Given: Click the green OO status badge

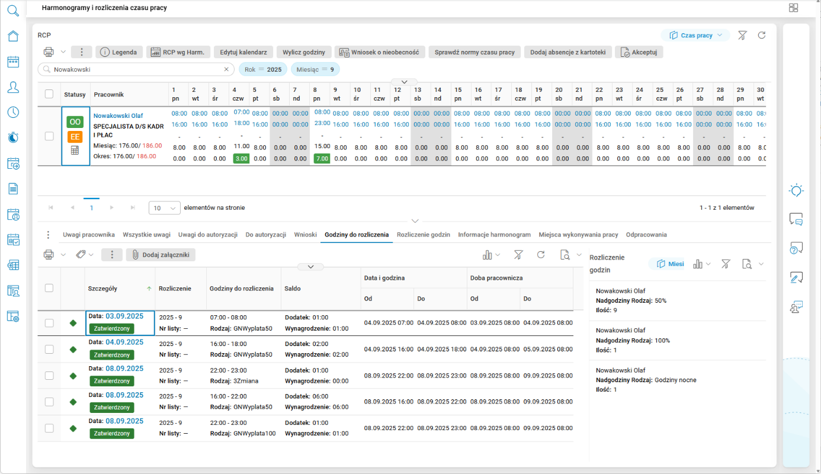Looking at the screenshot, I should click(75, 122).
